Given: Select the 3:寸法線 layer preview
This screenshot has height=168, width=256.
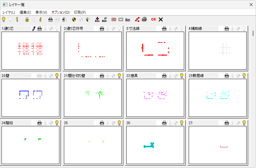Looking at the screenshot, I should (x=155, y=51).
